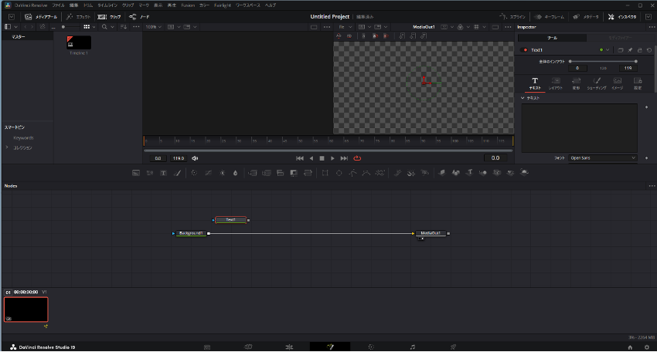Toggle the loop playback button

pos(357,158)
